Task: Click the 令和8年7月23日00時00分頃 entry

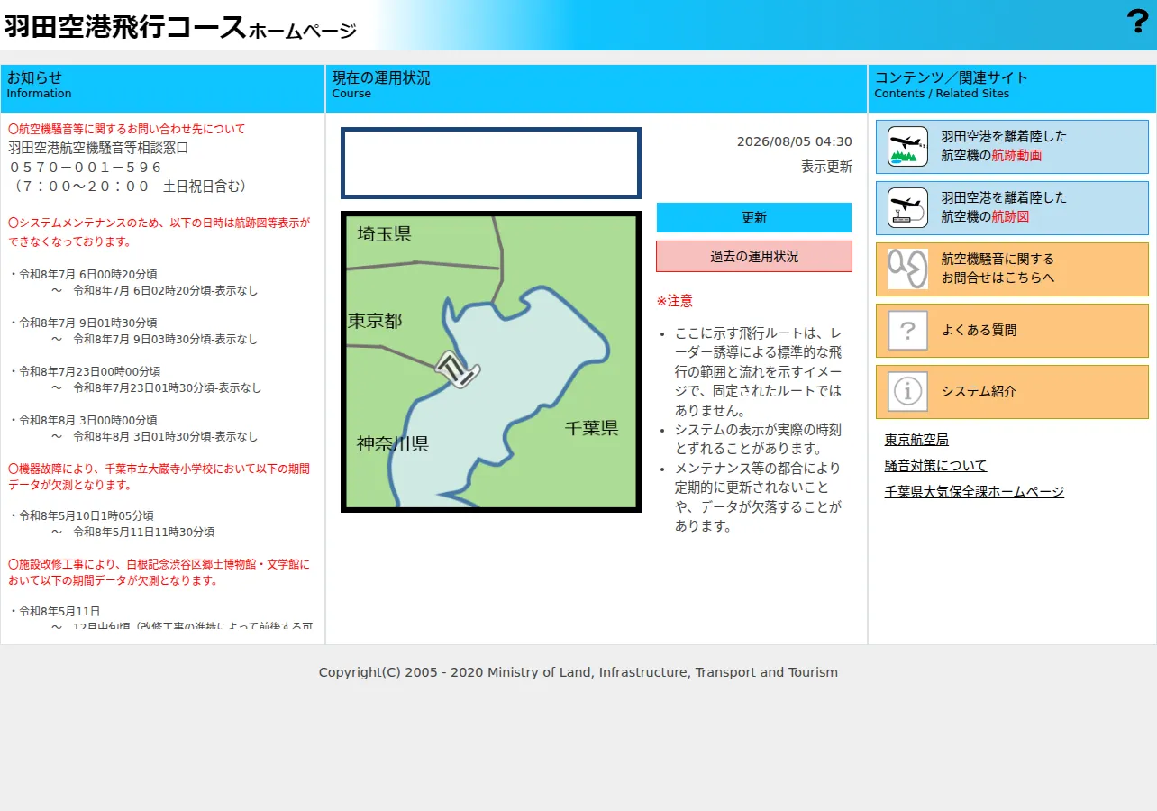Action: pyautogui.click(x=85, y=371)
